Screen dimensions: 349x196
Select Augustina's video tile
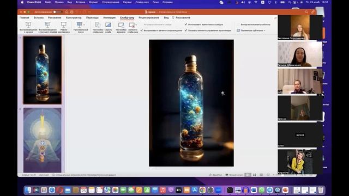pyautogui.click(x=300, y=162)
